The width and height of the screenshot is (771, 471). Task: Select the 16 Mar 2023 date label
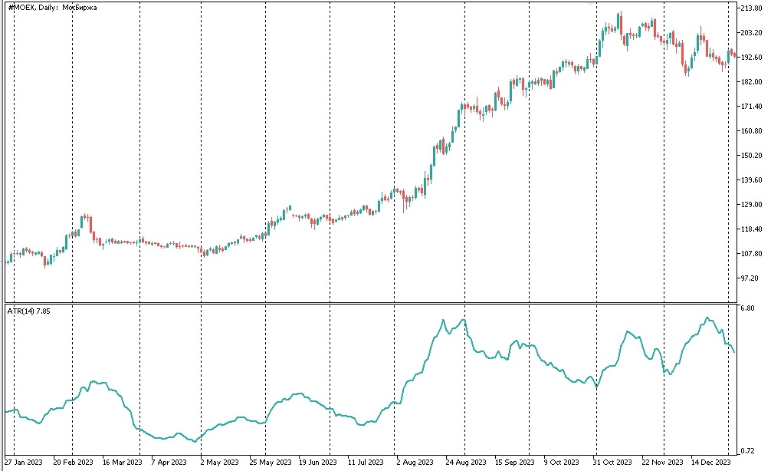click(x=122, y=462)
